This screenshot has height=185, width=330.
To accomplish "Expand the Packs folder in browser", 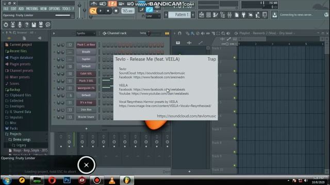I will tap(13, 128).
